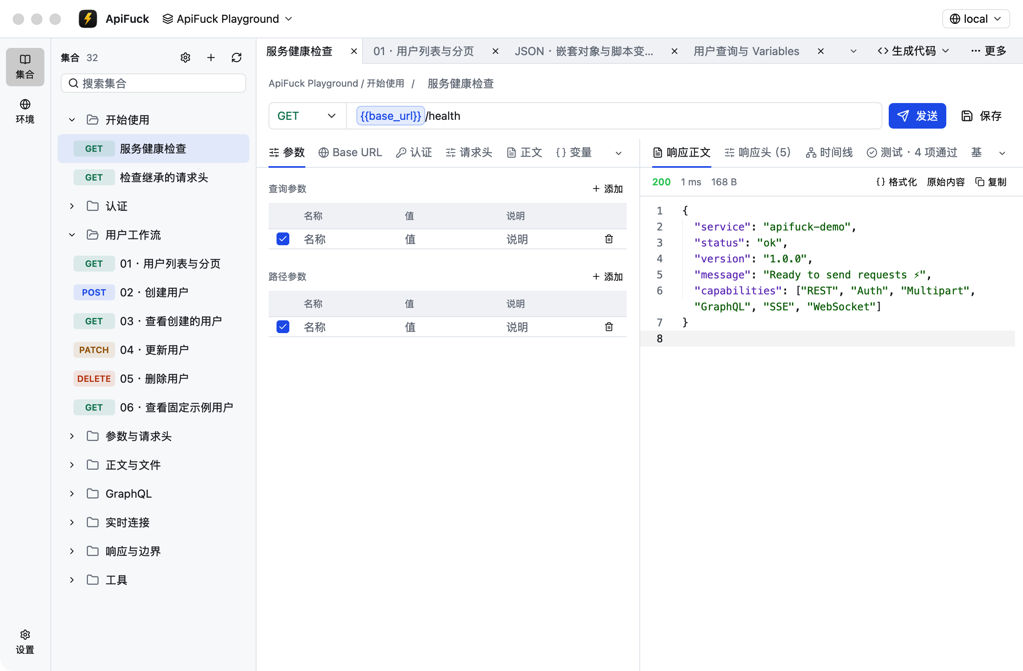Open the local environment dropdown
Image resolution: width=1023 pixels, height=671 pixels.
tap(976, 19)
